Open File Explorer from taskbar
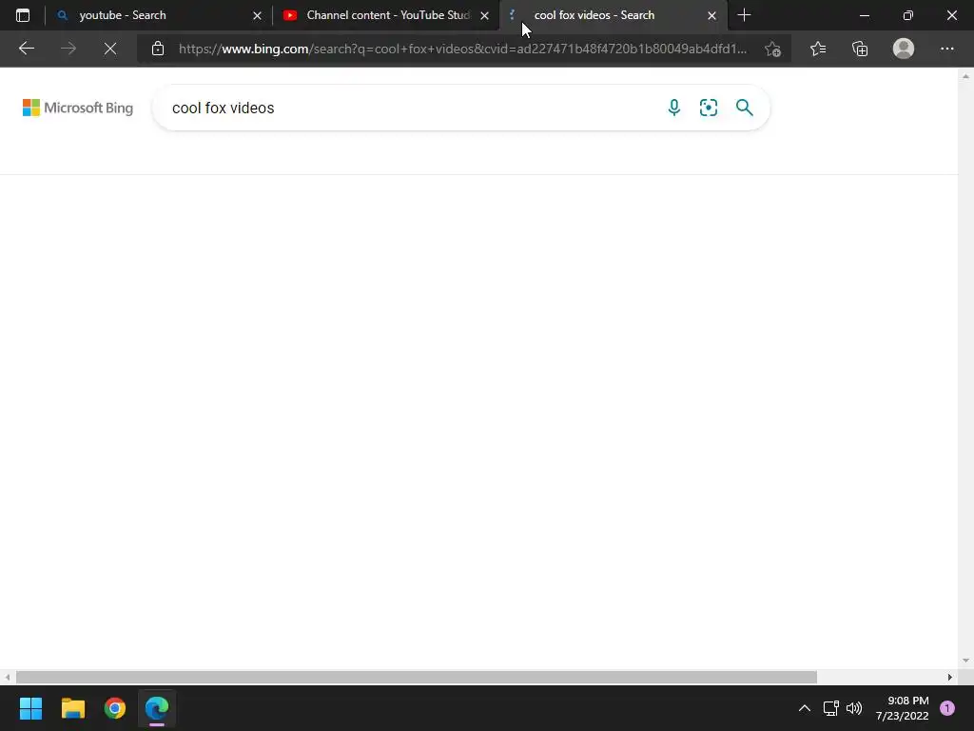 [72, 708]
